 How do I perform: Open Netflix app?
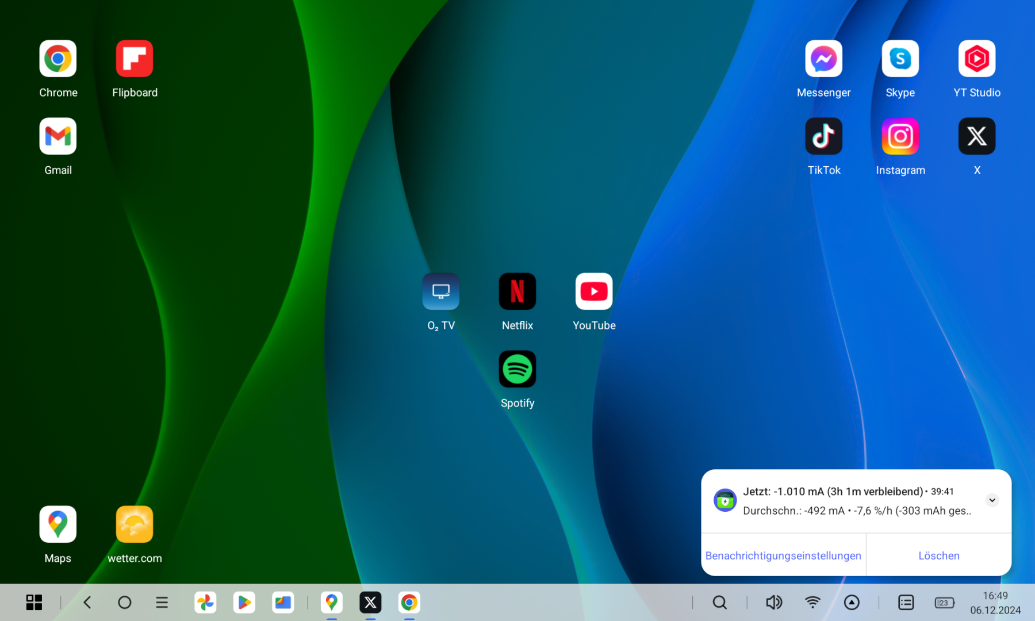pos(517,292)
